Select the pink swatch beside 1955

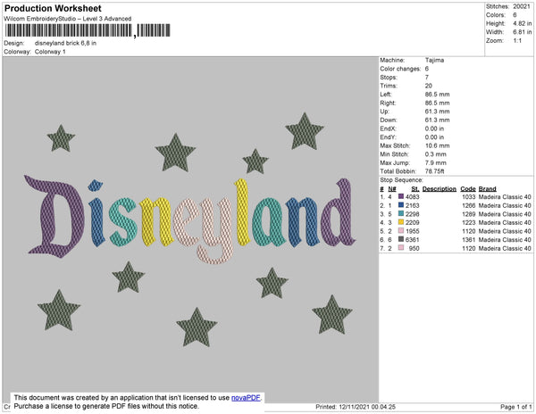pos(401,231)
